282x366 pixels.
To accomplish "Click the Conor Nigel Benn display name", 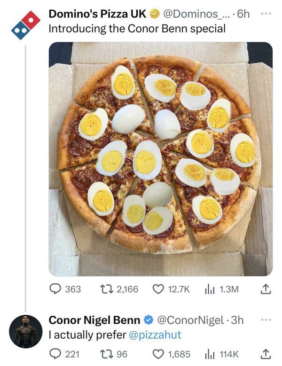I will (94, 320).
